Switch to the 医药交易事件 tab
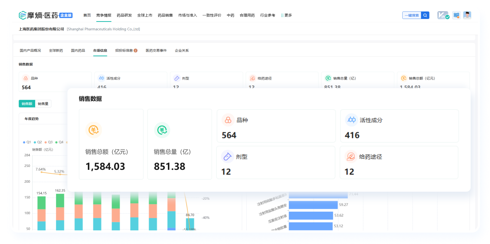490x244 pixels. [x=156, y=51]
